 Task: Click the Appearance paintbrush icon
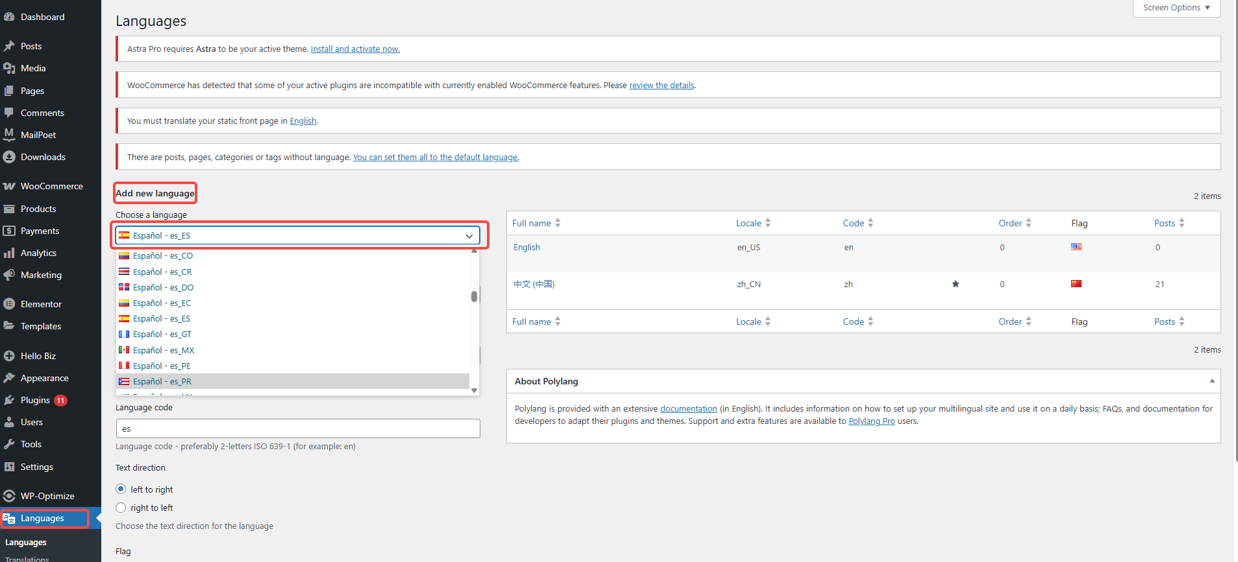(x=9, y=378)
